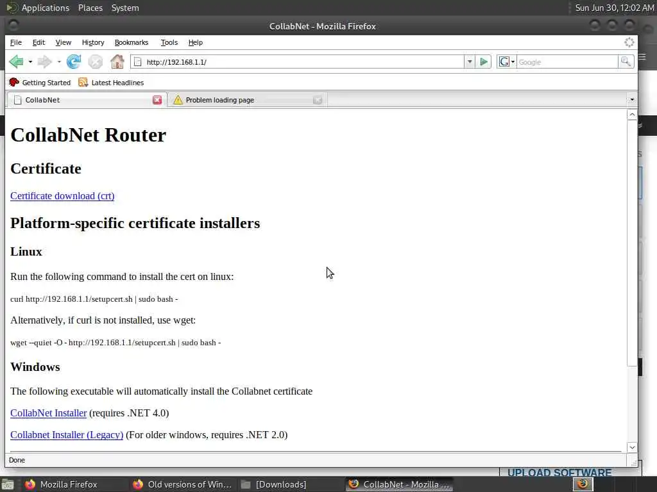Click the Stop loading button

click(x=96, y=62)
